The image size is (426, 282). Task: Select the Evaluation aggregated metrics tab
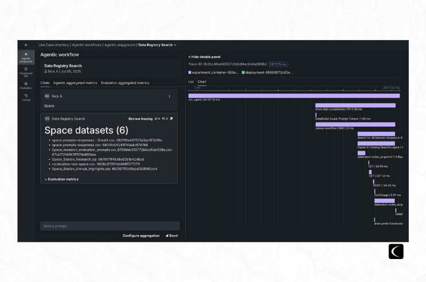[125, 83]
